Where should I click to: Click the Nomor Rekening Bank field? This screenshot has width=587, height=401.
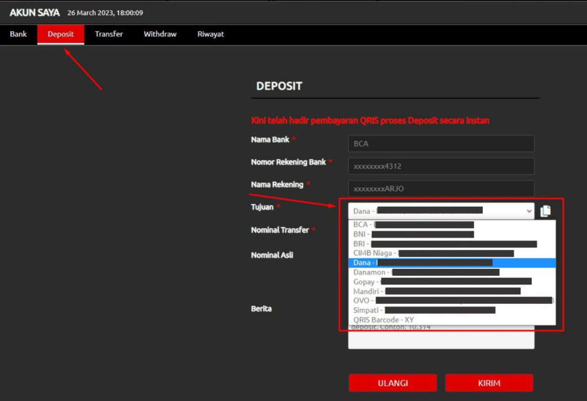tap(441, 167)
